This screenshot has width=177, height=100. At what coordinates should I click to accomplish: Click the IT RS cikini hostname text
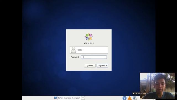coord(89,43)
